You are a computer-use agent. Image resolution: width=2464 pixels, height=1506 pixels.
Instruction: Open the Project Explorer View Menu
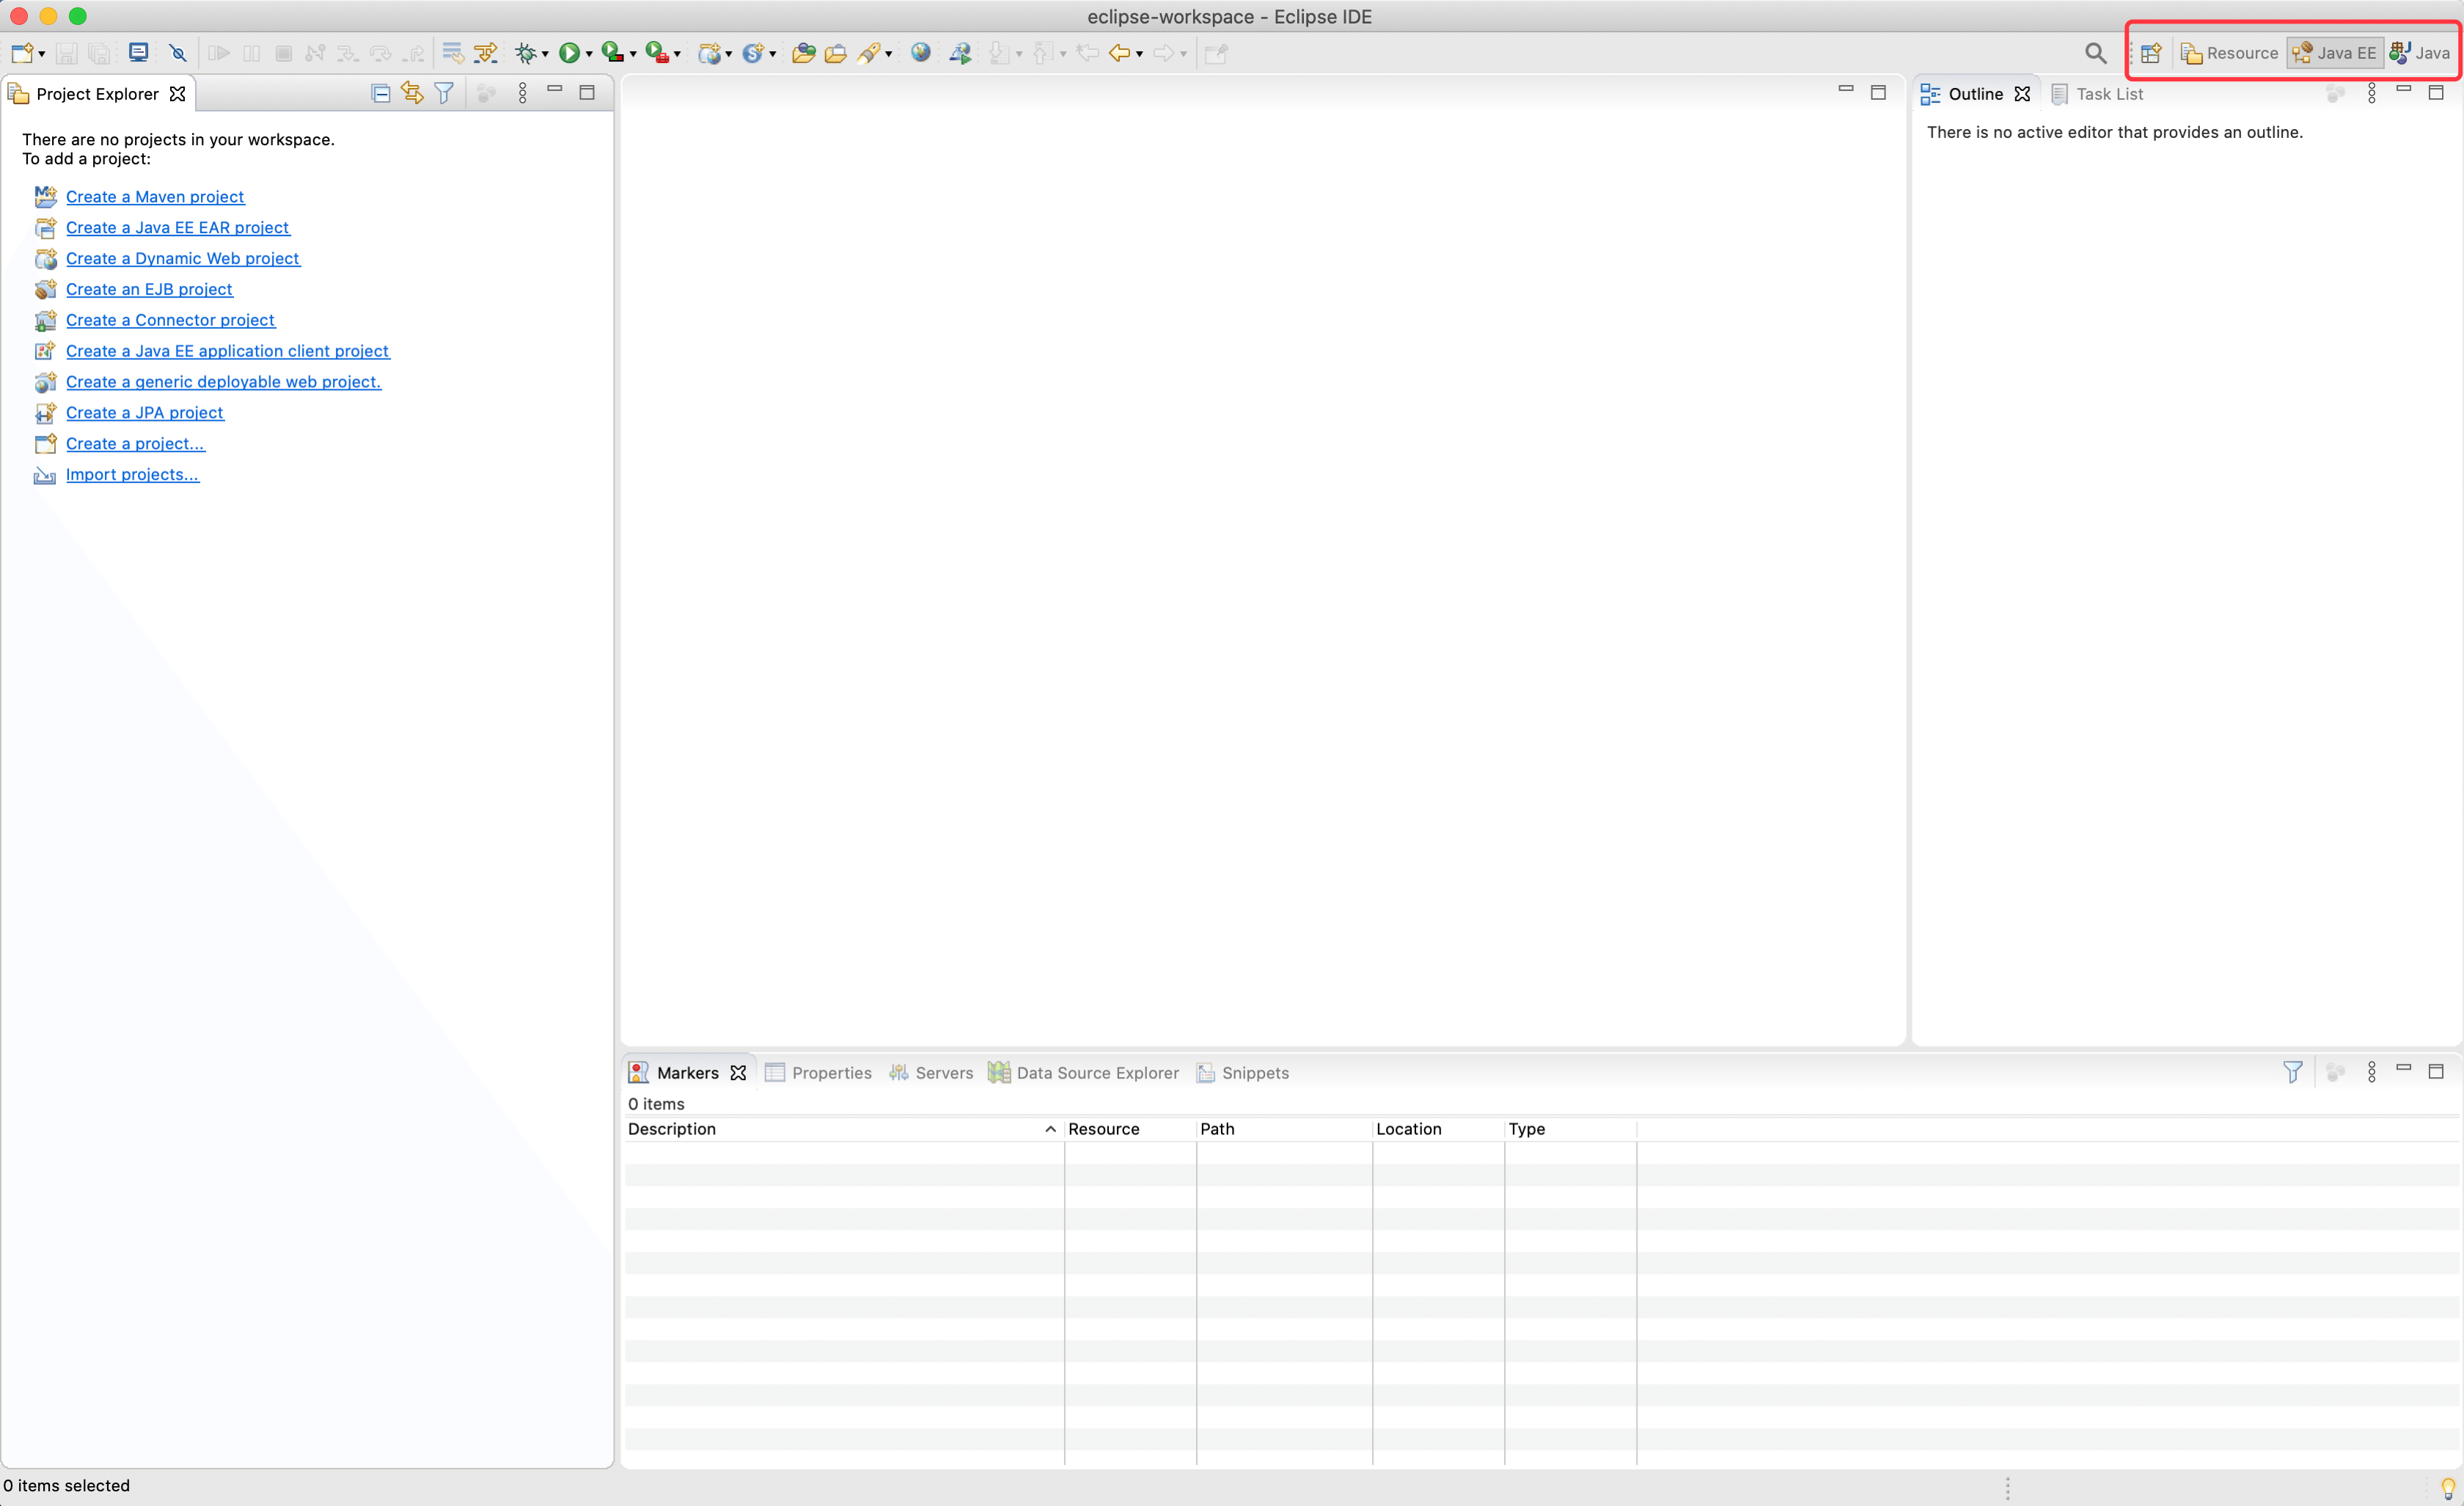(522, 93)
